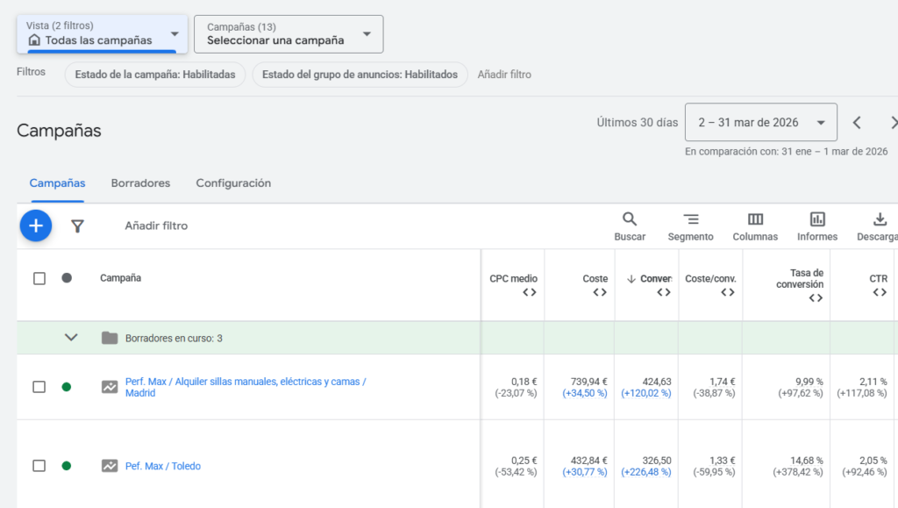
Task: Click the Añadir filtro field in table toolbar
Action: point(156,226)
